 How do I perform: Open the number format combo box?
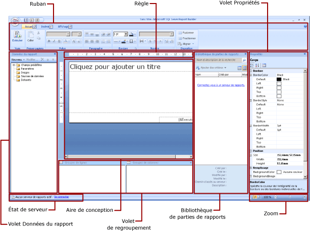(157, 34)
